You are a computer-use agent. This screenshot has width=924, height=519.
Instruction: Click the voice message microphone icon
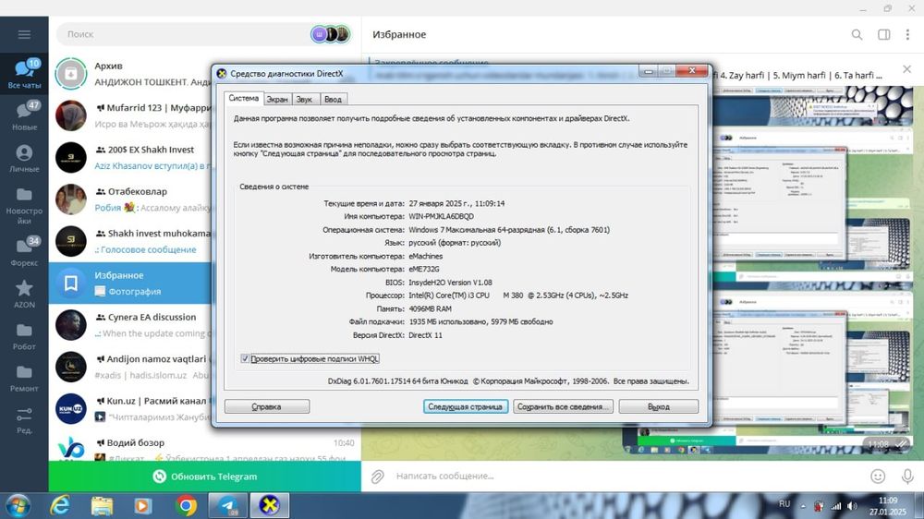tap(907, 476)
